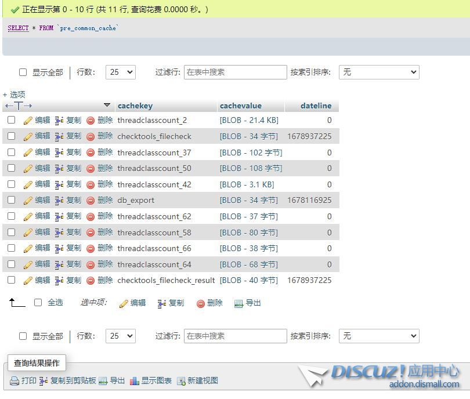This screenshot has width=470, height=399.
Task: Expand the 选项 options section
Action: pyautogui.click(x=13, y=93)
